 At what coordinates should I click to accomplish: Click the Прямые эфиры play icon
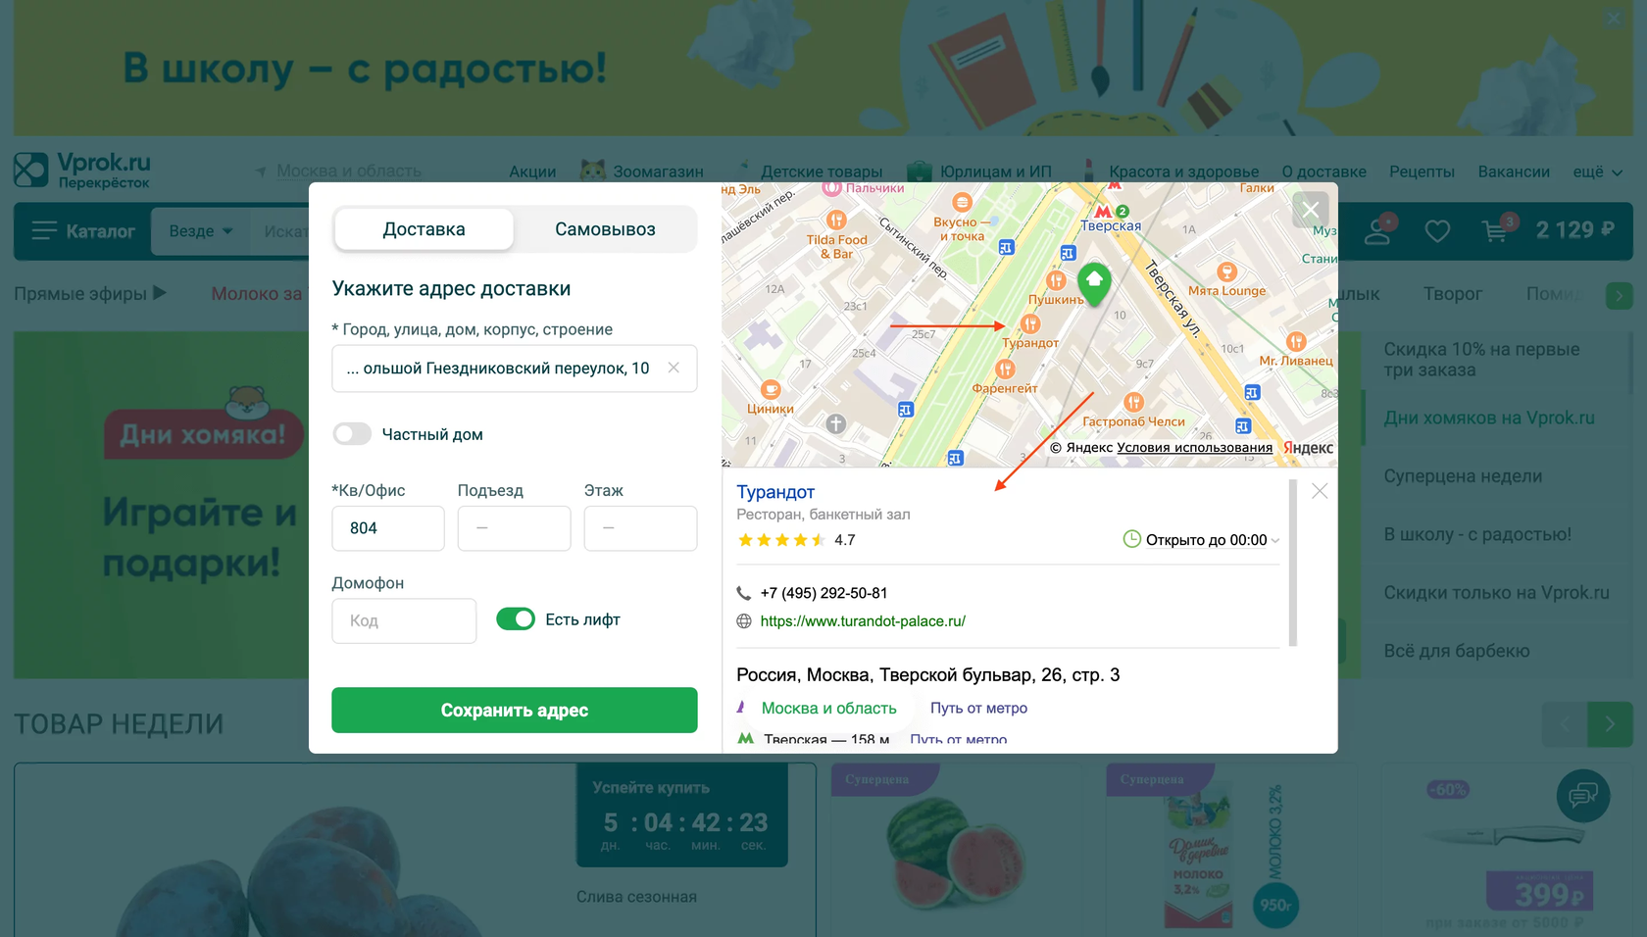pyautogui.click(x=160, y=293)
